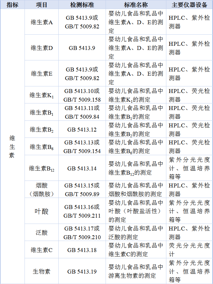This screenshot has width=213, height=284.
Task: Click the 维生素D item cell
Action: (x=42, y=48)
